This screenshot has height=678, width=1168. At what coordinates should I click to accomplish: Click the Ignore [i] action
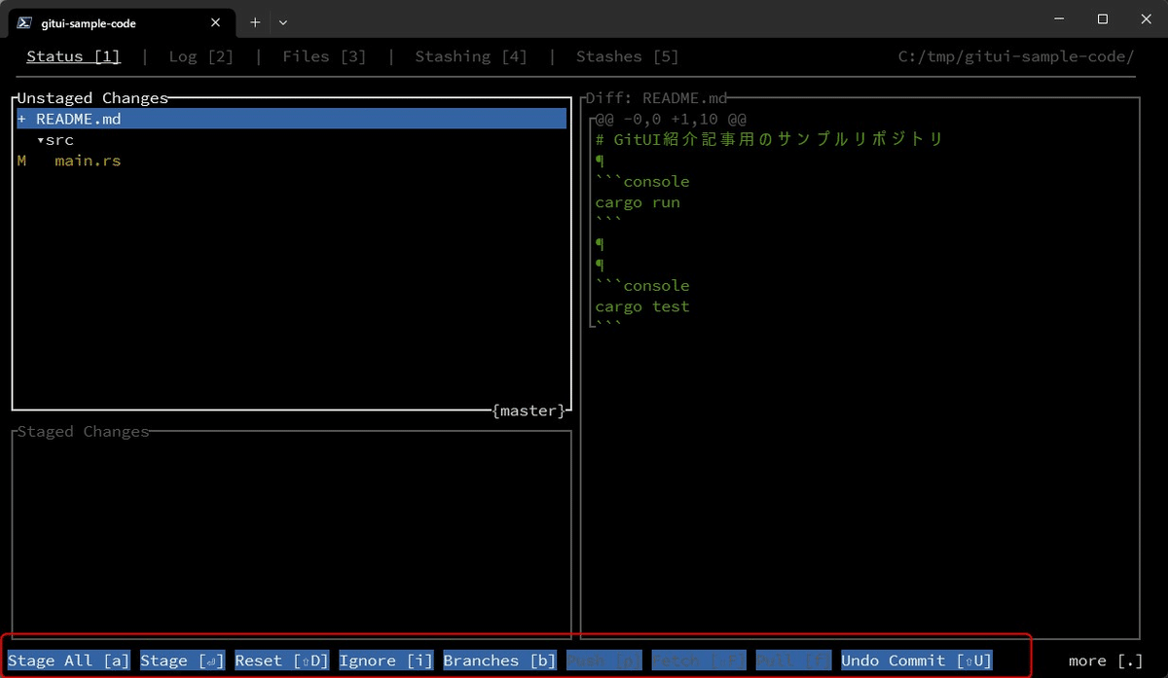pyautogui.click(x=385, y=660)
